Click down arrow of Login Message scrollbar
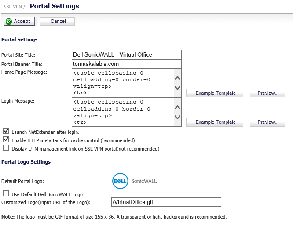Screen dimensions: 293x233 [177, 117]
